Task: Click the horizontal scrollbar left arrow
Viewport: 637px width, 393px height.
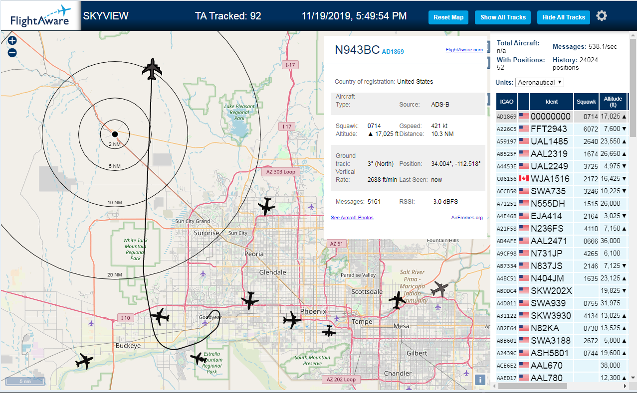Action: pyautogui.click(x=495, y=386)
